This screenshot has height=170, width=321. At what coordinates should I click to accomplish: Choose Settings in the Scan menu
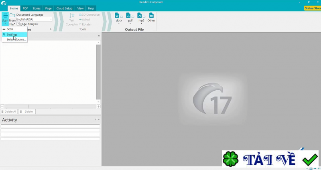point(14,34)
